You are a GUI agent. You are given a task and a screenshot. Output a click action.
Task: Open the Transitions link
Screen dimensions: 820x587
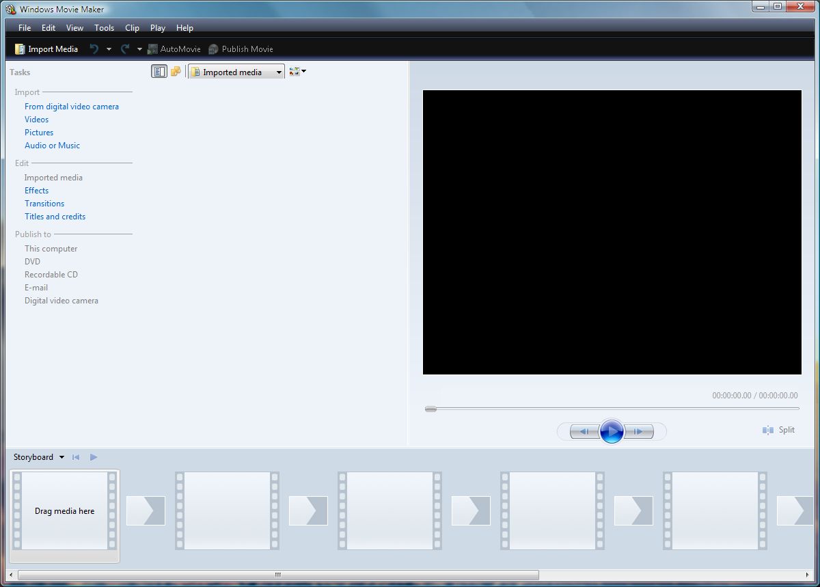44,204
